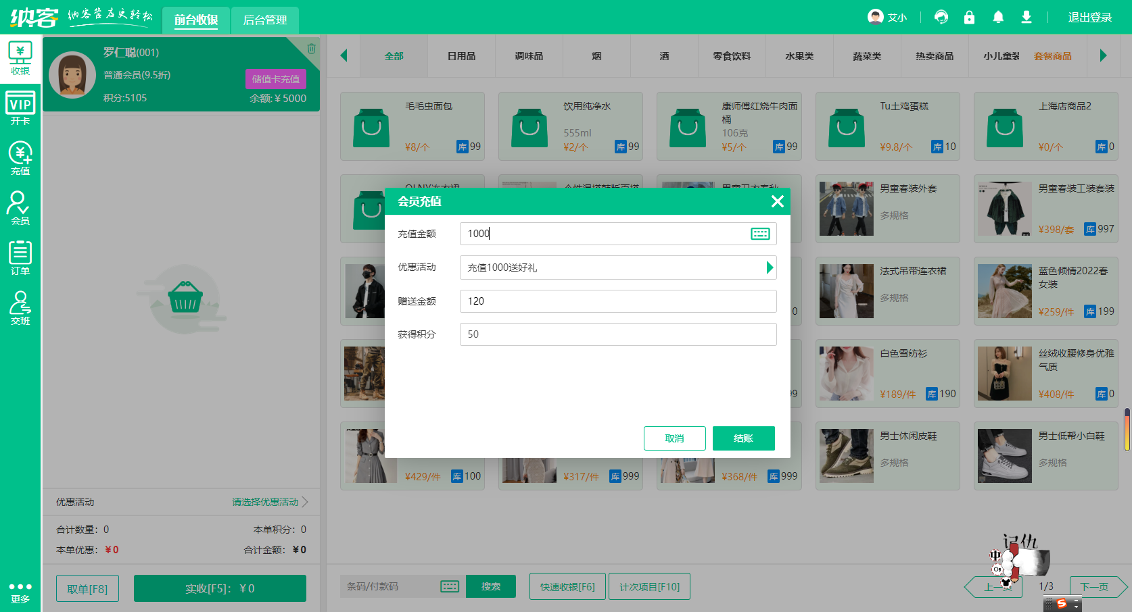Select the 会员 member sidebar icon

click(x=20, y=208)
